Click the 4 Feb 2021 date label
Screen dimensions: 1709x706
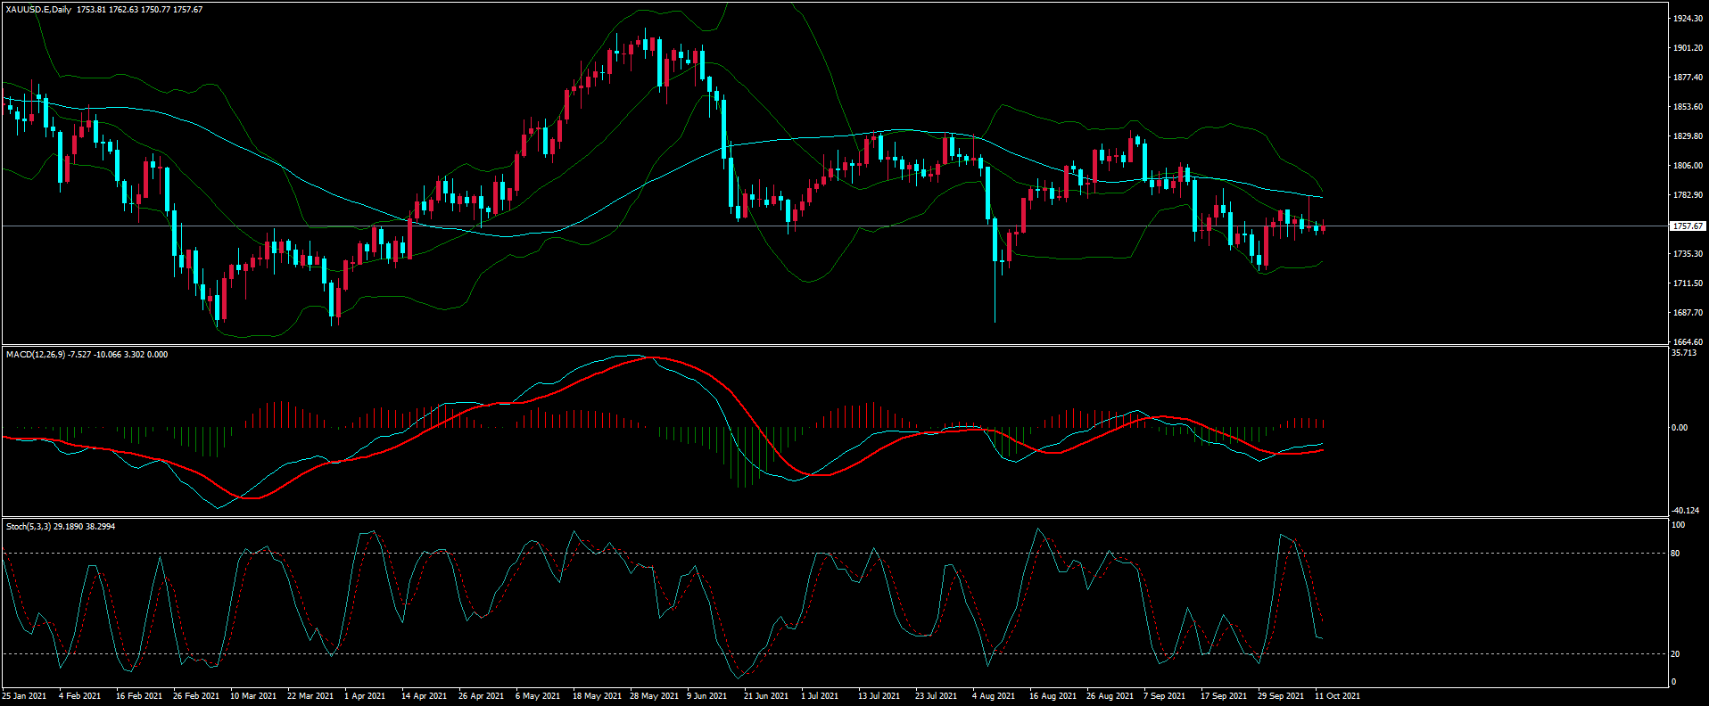click(x=80, y=696)
